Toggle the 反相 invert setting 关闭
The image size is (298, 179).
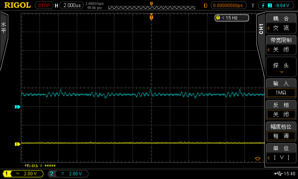click(x=281, y=110)
